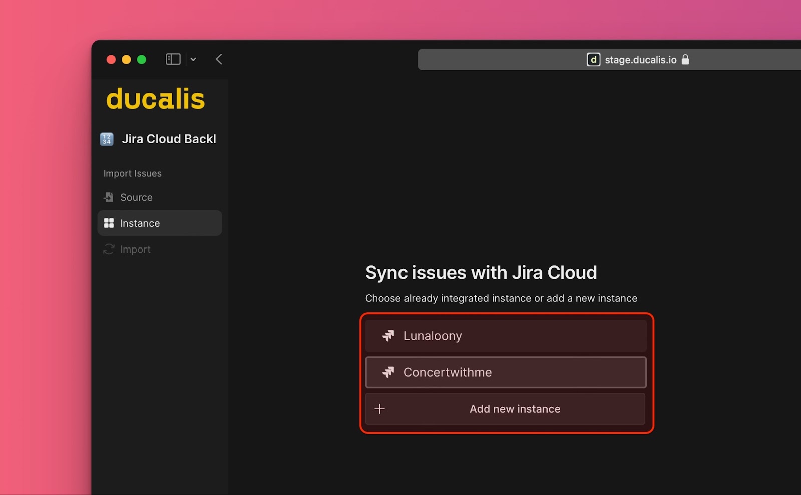Click the Import sync arrows icon
This screenshot has height=495, width=801.
pyautogui.click(x=109, y=249)
